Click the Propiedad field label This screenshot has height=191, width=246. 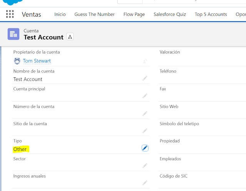(x=170, y=141)
